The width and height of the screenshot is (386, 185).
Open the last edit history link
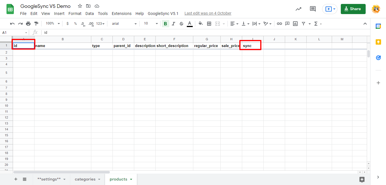(208, 13)
